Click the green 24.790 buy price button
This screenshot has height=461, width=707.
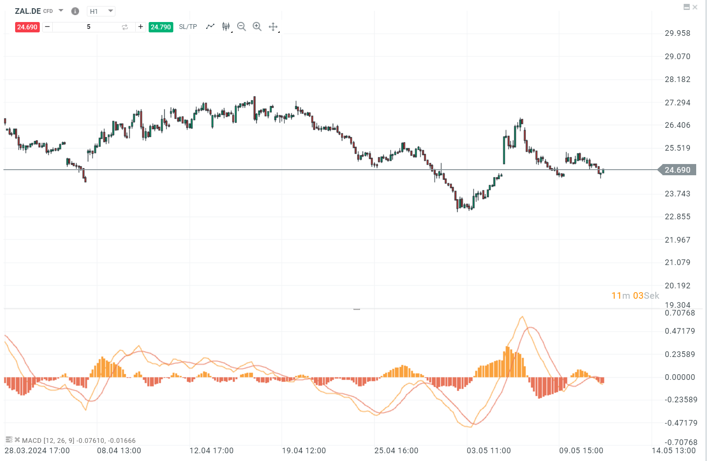click(161, 27)
